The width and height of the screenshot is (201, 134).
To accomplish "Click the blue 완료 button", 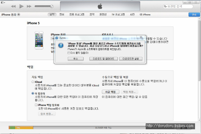I will point(194,14).
